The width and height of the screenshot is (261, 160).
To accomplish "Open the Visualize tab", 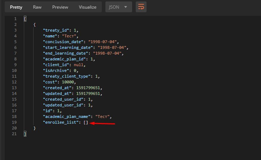I will [x=88, y=7].
